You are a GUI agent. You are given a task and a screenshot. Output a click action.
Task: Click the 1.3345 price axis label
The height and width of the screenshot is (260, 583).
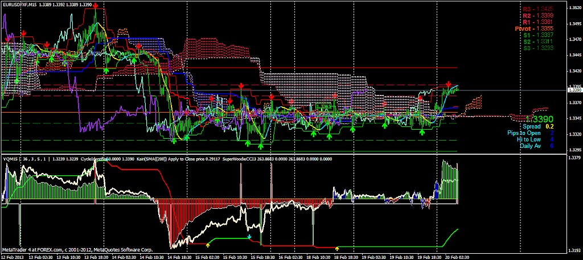tap(574, 118)
